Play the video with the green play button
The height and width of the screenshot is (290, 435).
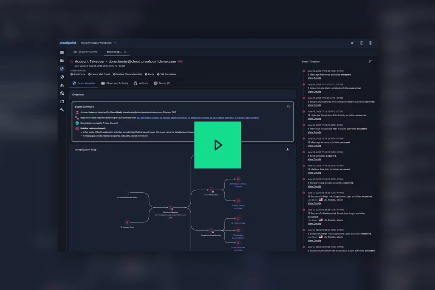pos(218,145)
